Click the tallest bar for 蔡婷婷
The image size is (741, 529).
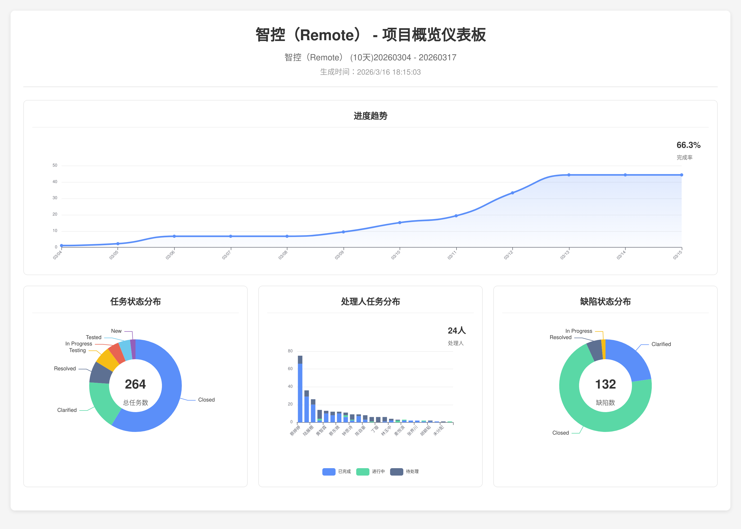click(x=300, y=391)
